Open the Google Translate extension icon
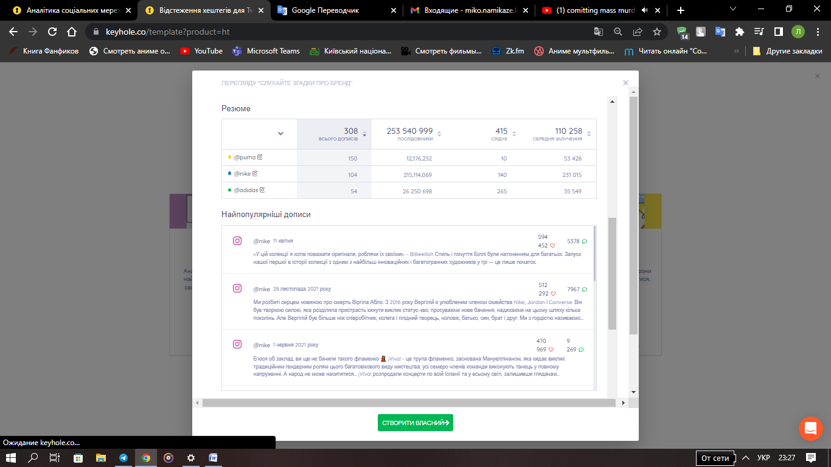The image size is (831, 467). click(720, 32)
